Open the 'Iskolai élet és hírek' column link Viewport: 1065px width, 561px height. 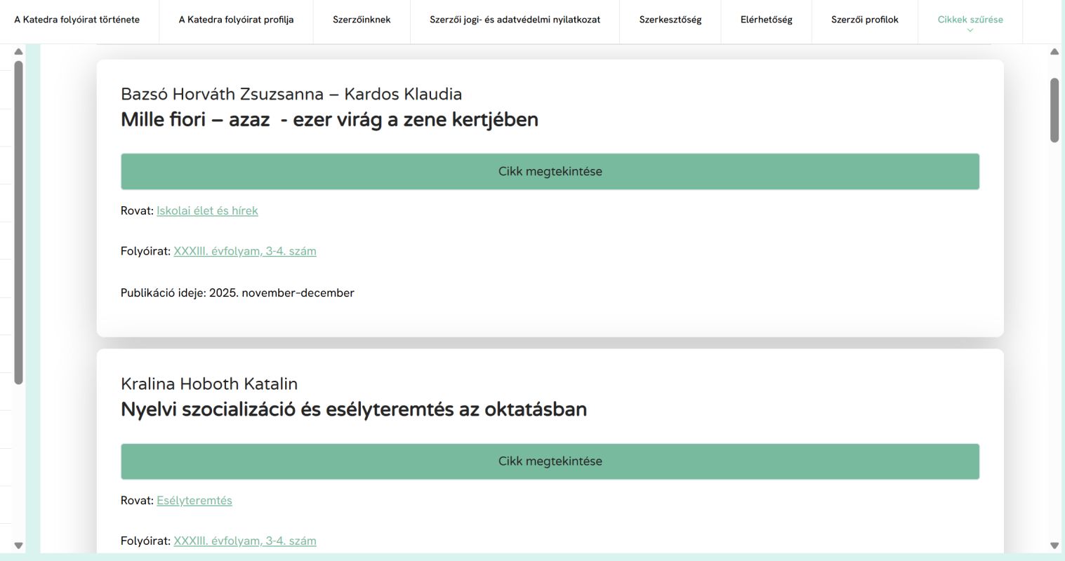pos(207,210)
